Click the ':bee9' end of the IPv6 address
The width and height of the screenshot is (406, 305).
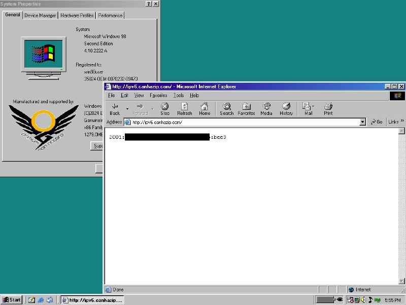[218, 137]
